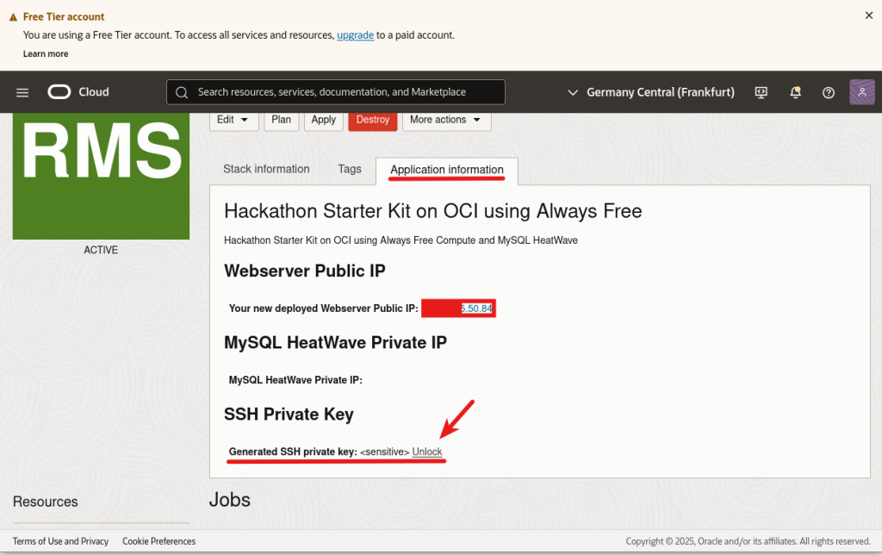Image resolution: width=882 pixels, height=555 pixels.
Task: Focus the search resources input field
Action: [336, 91]
